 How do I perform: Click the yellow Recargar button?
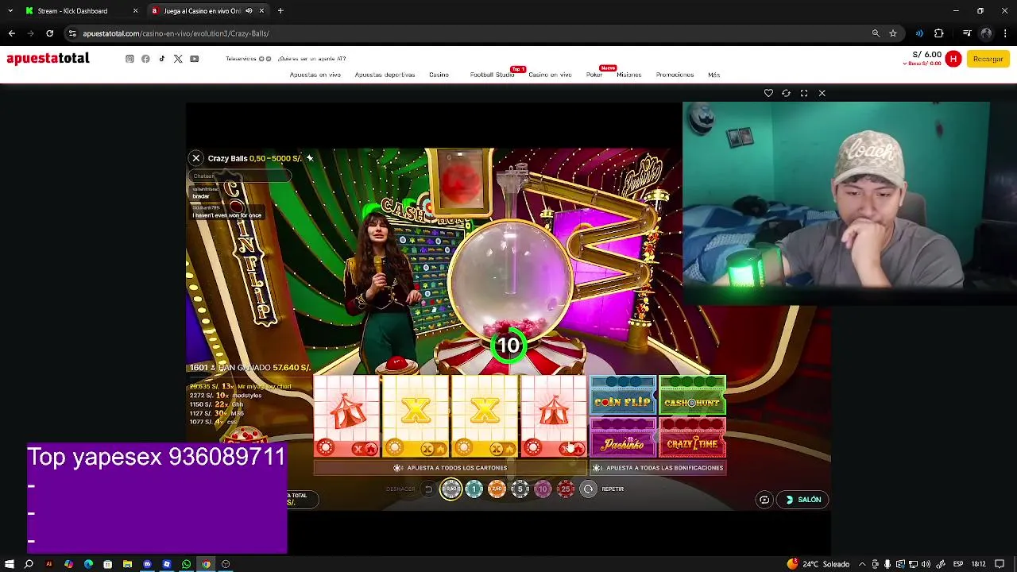click(988, 59)
